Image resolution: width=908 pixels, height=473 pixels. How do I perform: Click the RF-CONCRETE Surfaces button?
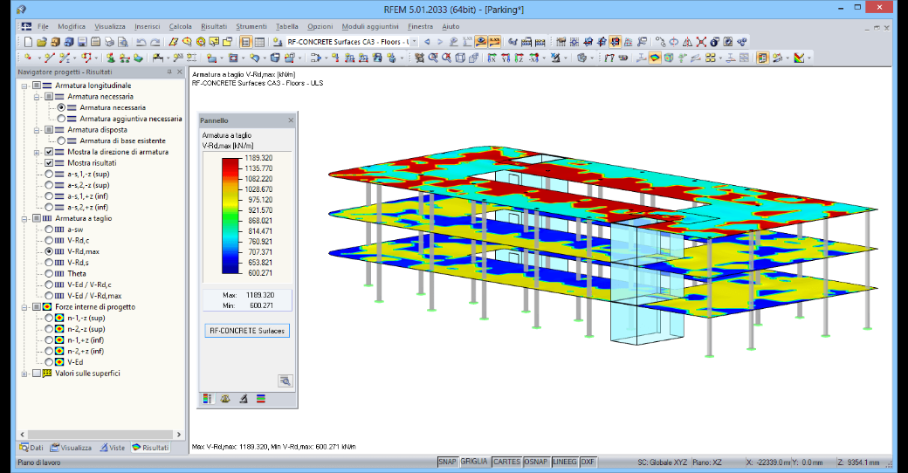coord(247,331)
